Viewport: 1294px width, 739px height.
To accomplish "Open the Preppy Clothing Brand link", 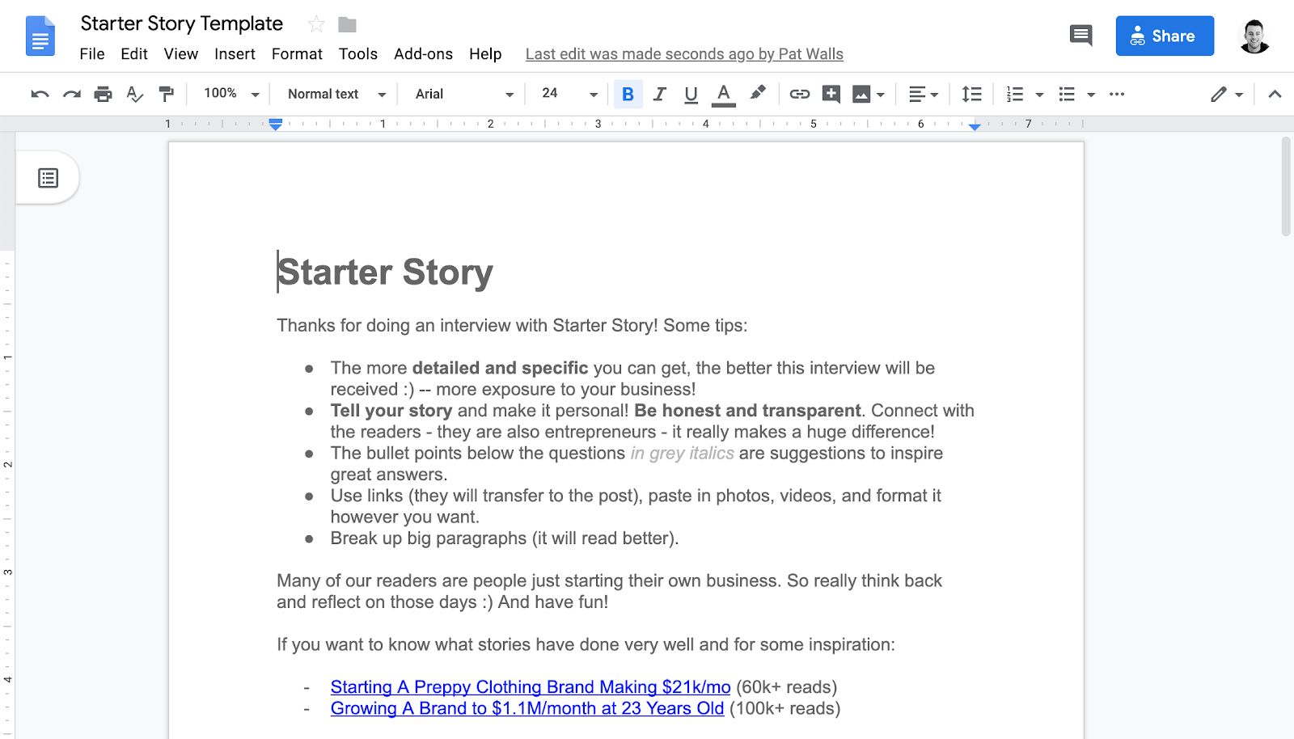I will (531, 687).
